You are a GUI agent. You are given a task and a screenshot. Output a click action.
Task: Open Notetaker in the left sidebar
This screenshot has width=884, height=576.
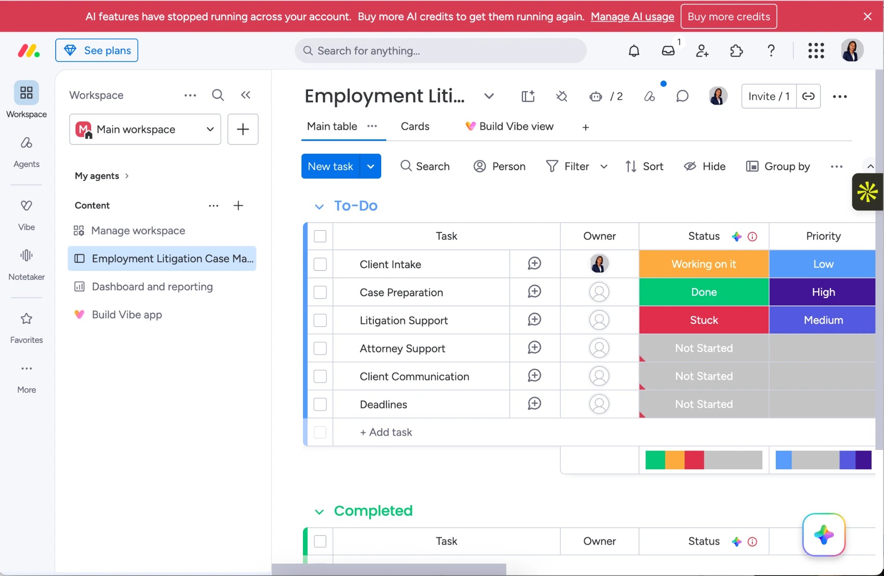26,265
